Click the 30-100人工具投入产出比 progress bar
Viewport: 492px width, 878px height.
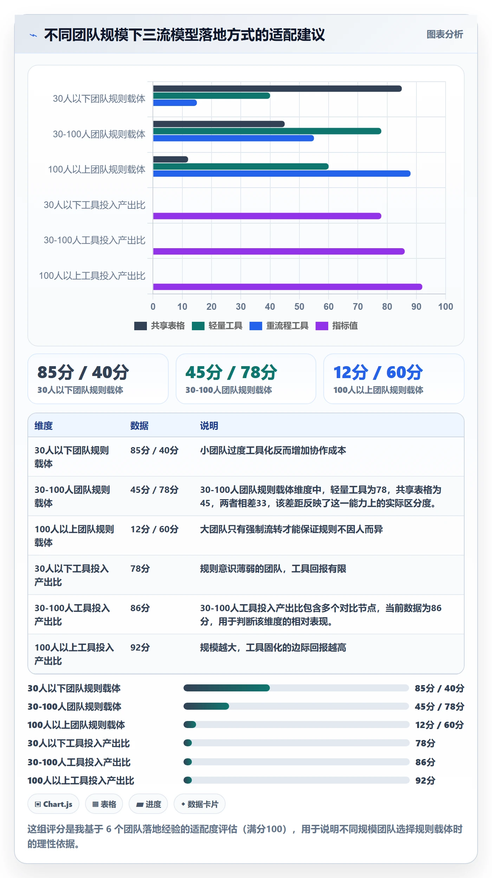coord(296,762)
